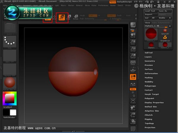Toggle the Floor grid
This screenshot has width=178, height=133.
coord(133,70)
